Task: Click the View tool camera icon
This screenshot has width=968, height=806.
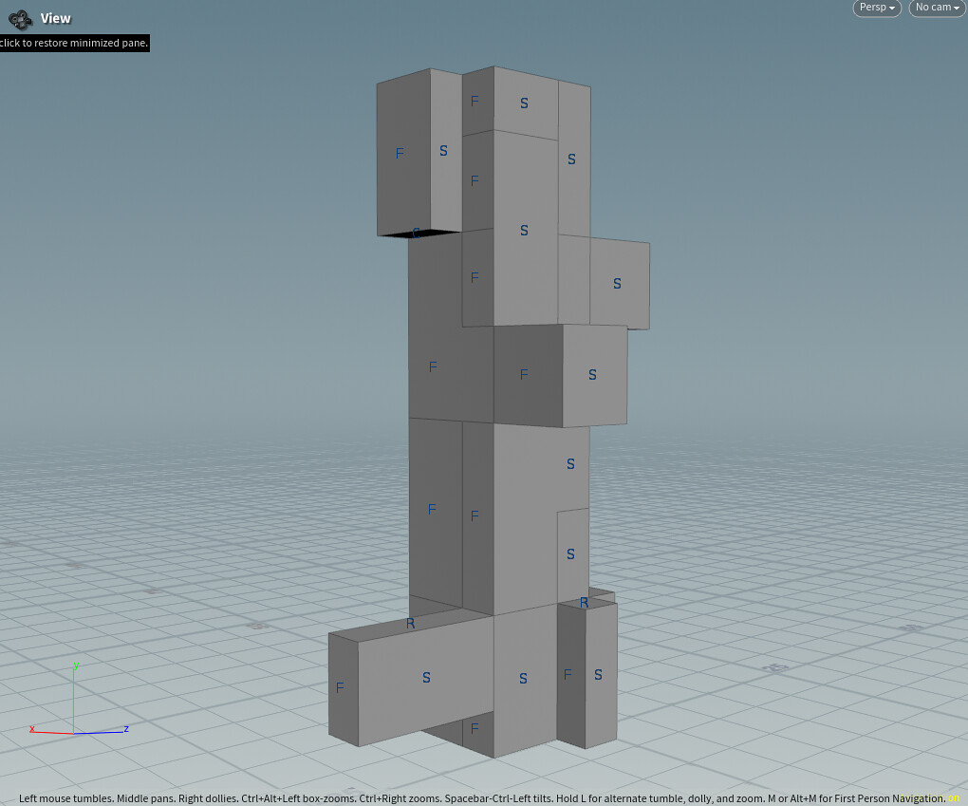Action: pos(20,19)
